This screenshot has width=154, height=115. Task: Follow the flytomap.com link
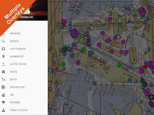[26, 17]
